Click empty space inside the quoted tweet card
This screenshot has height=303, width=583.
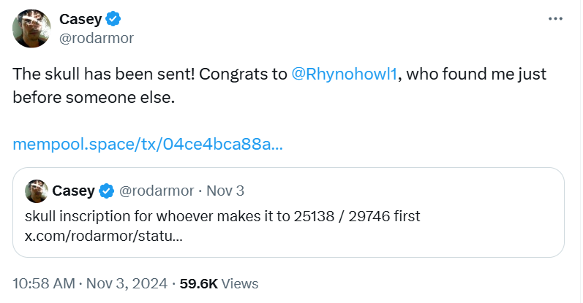(439, 237)
